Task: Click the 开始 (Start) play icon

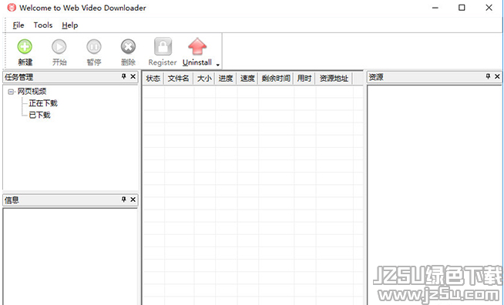Action: tap(59, 47)
